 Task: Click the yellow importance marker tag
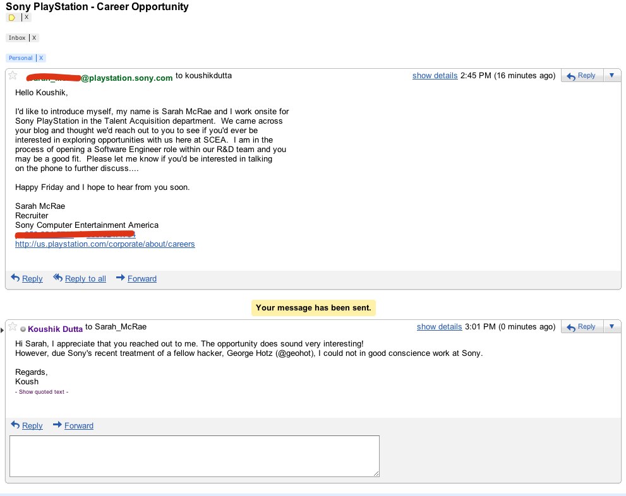[12, 18]
